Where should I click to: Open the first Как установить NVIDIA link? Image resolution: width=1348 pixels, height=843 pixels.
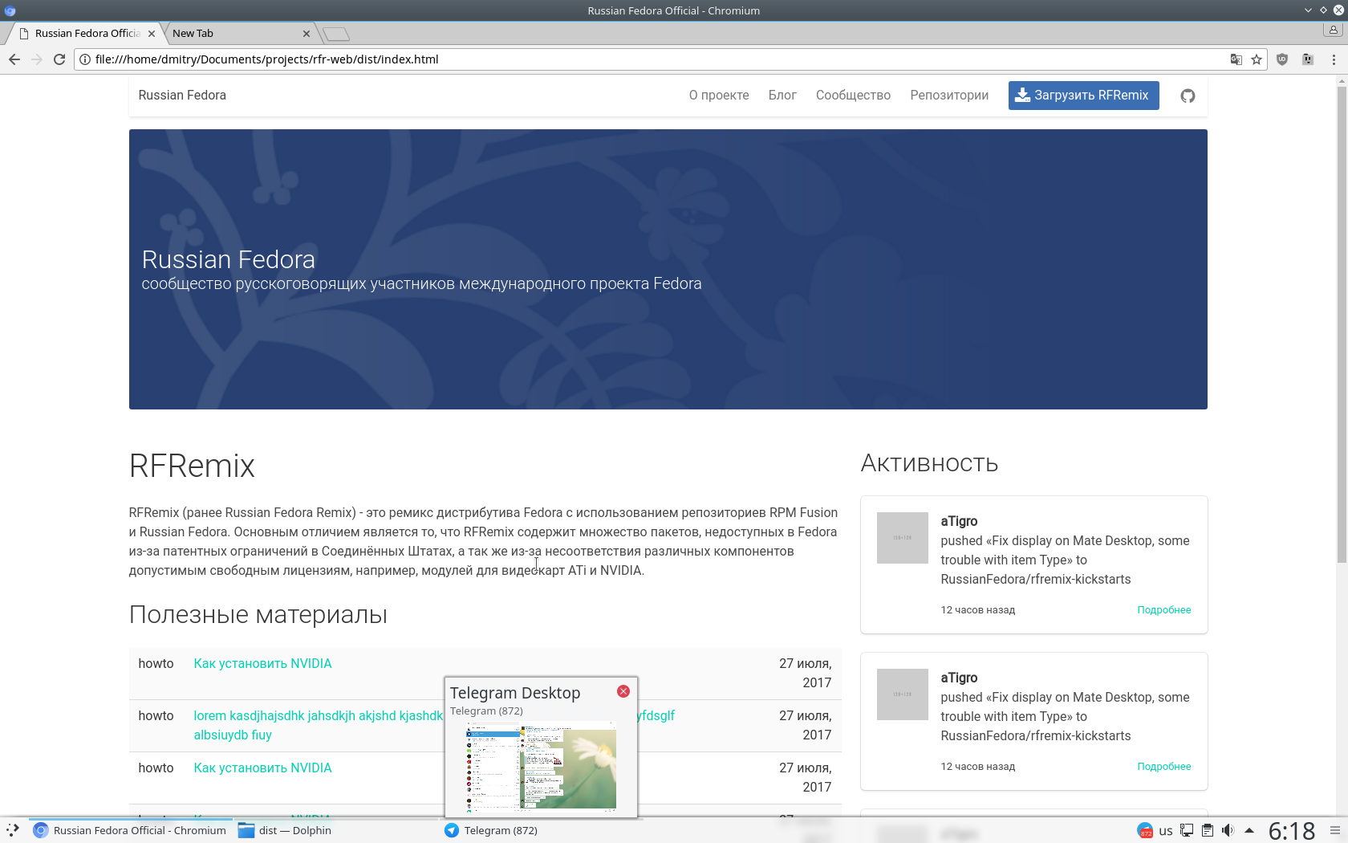[262, 664]
